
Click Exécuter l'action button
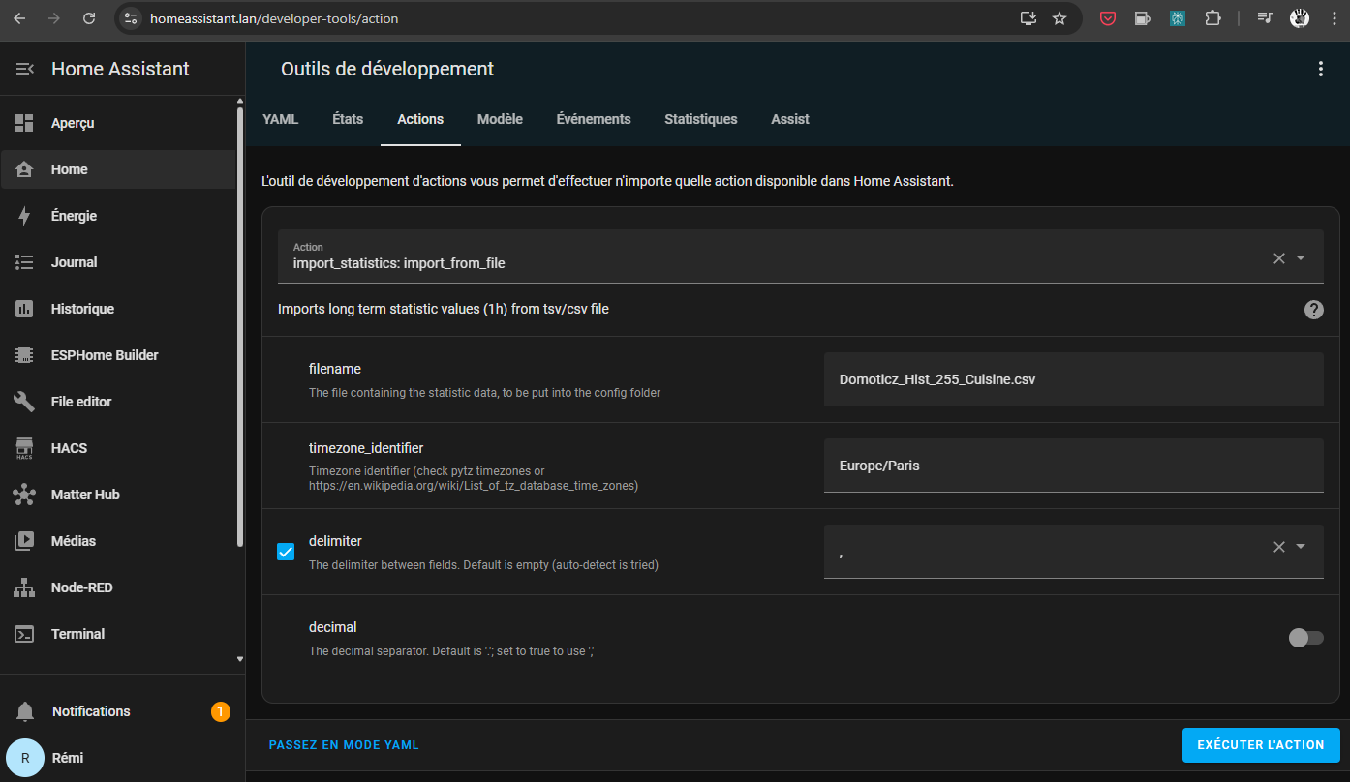click(1261, 745)
